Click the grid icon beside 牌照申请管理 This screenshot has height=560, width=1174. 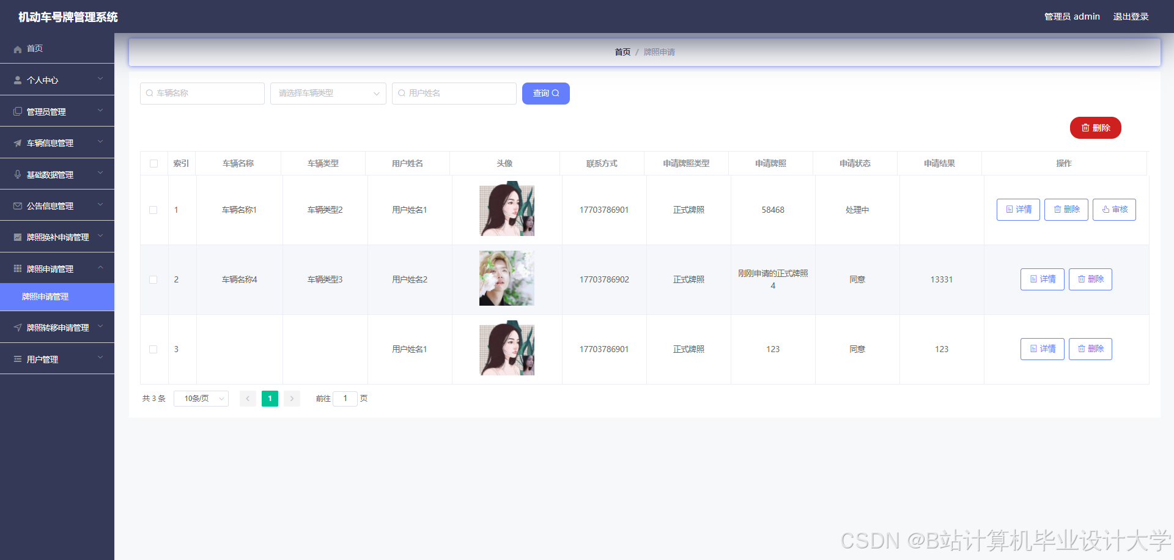18,268
